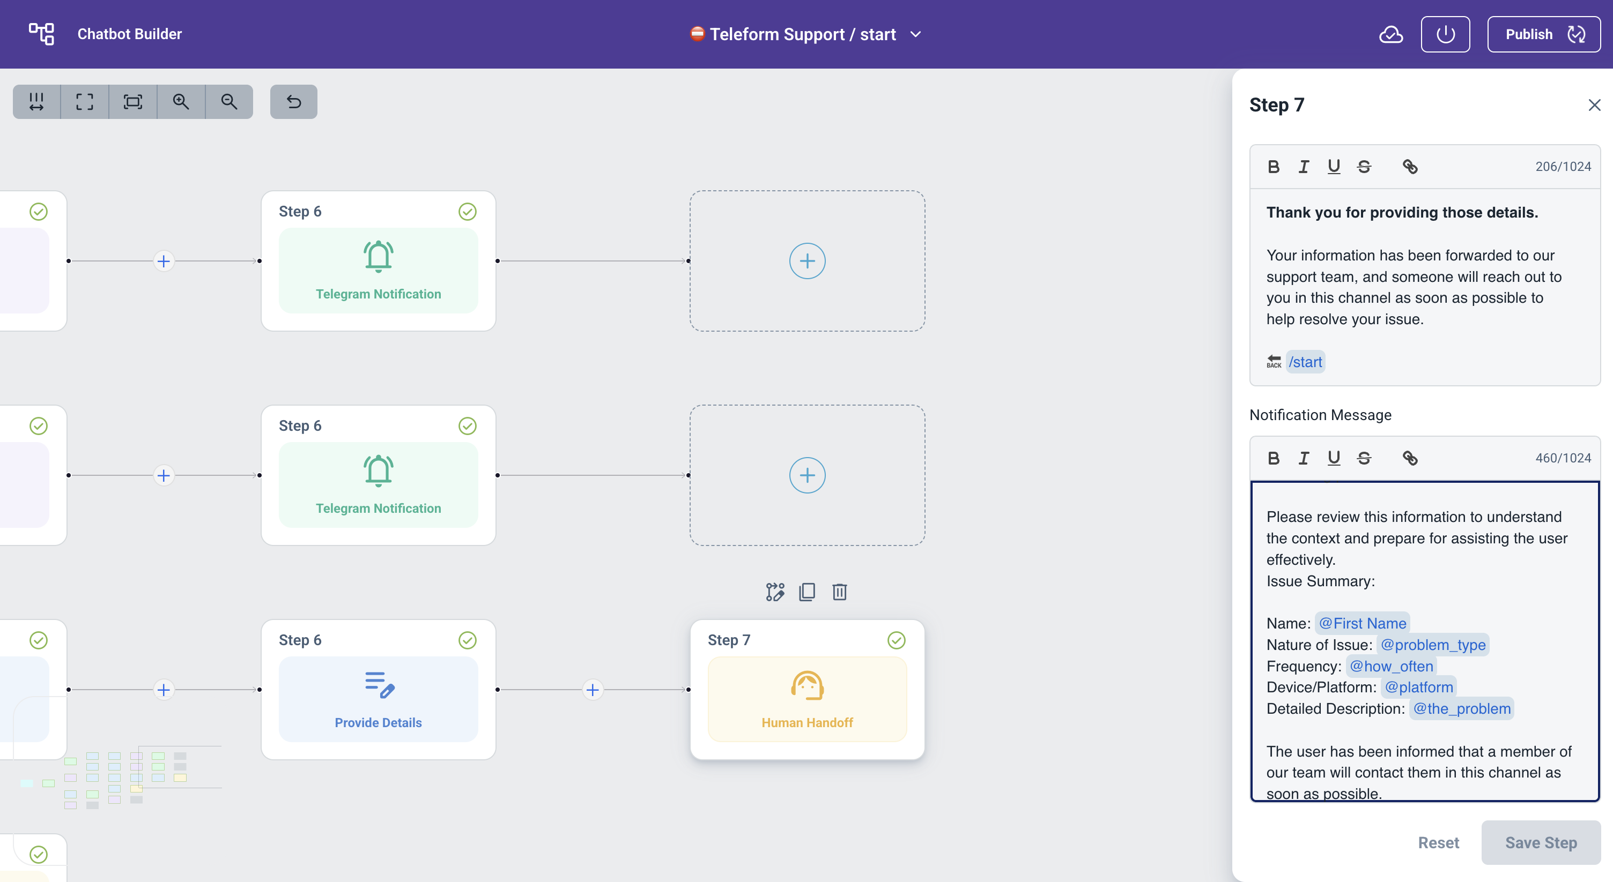Click the Chatbot Builder logo icon

(x=41, y=34)
